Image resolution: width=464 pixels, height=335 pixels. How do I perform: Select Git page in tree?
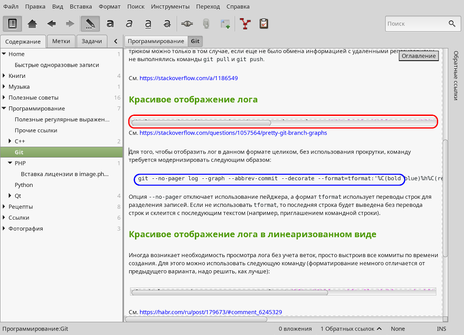tap(62, 152)
